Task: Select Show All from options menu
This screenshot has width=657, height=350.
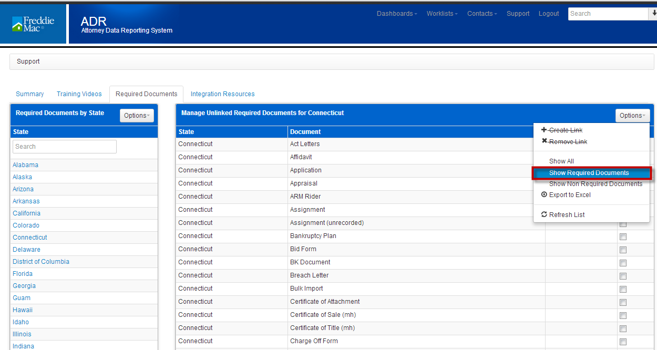Action: point(561,161)
